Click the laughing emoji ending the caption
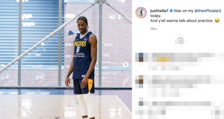 [x=217, y=21]
